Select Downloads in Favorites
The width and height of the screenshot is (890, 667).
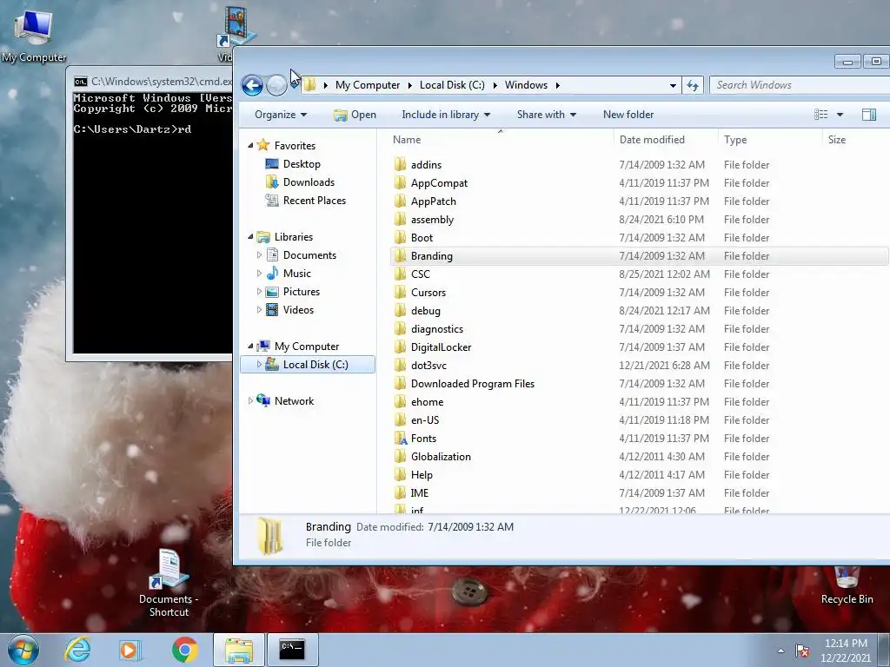pos(309,182)
